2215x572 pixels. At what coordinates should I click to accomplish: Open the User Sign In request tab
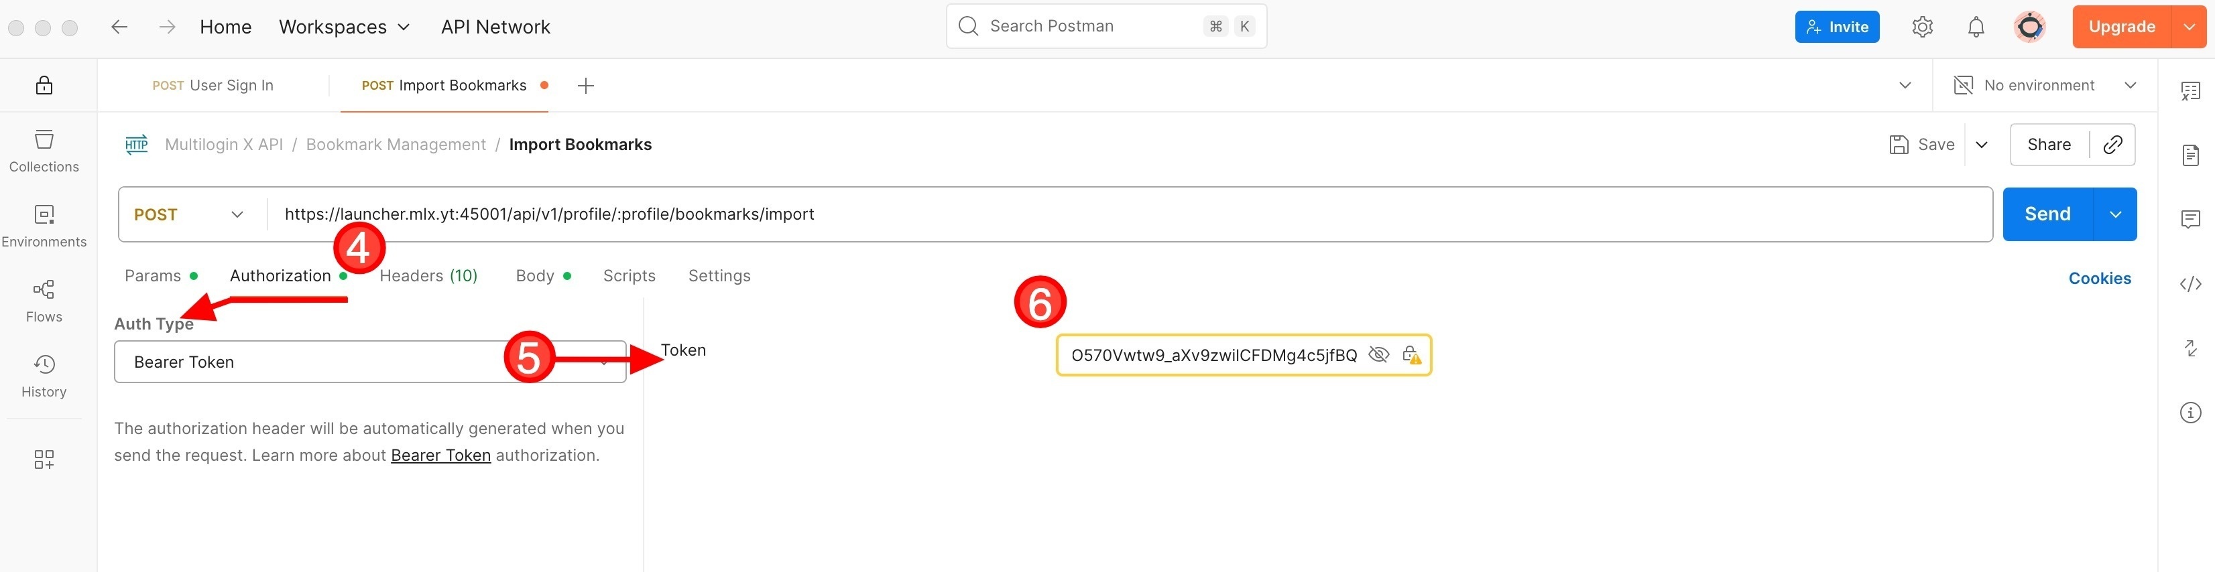pos(213,85)
